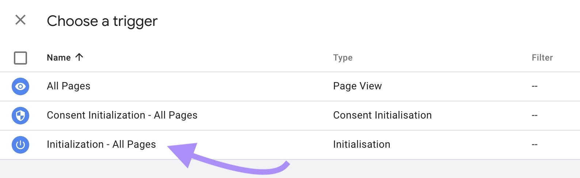Screen dimensions: 580x178
Task: Click the filter value in the Consent Initialization row
Action: point(535,116)
